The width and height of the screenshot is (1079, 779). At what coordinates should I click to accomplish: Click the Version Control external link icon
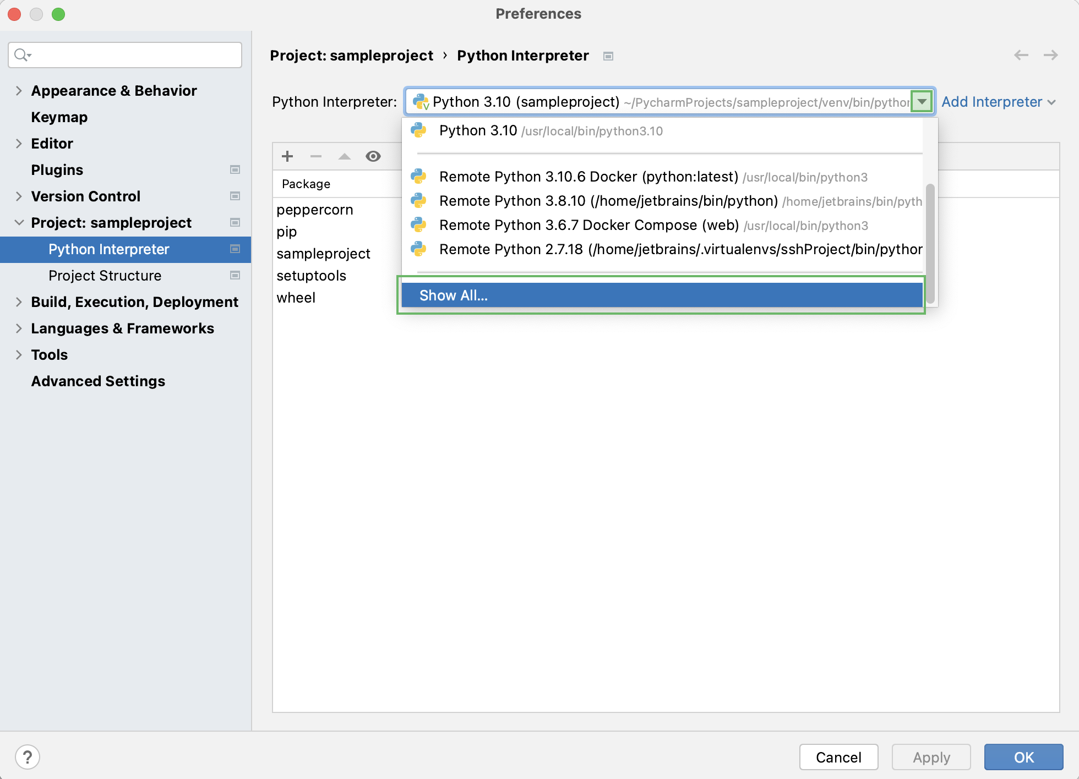pos(235,196)
